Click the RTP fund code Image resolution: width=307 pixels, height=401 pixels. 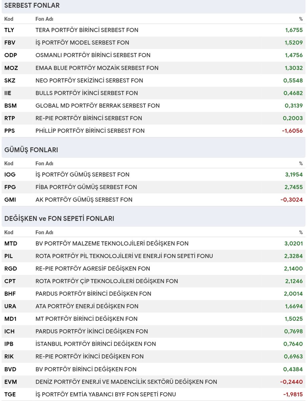[10, 118]
